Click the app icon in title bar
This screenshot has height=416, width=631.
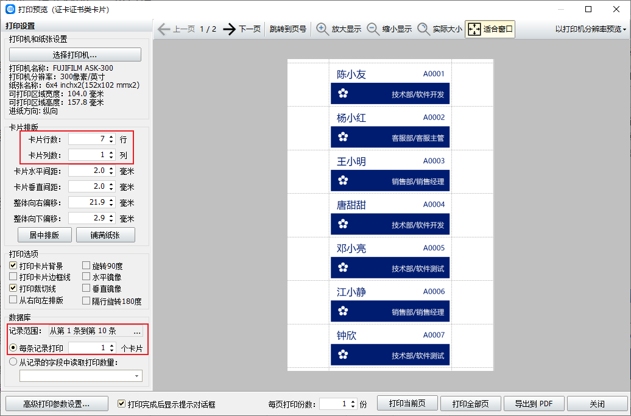pyautogui.click(x=10, y=9)
